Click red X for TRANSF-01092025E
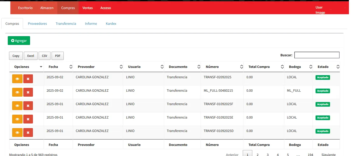 click(28, 119)
